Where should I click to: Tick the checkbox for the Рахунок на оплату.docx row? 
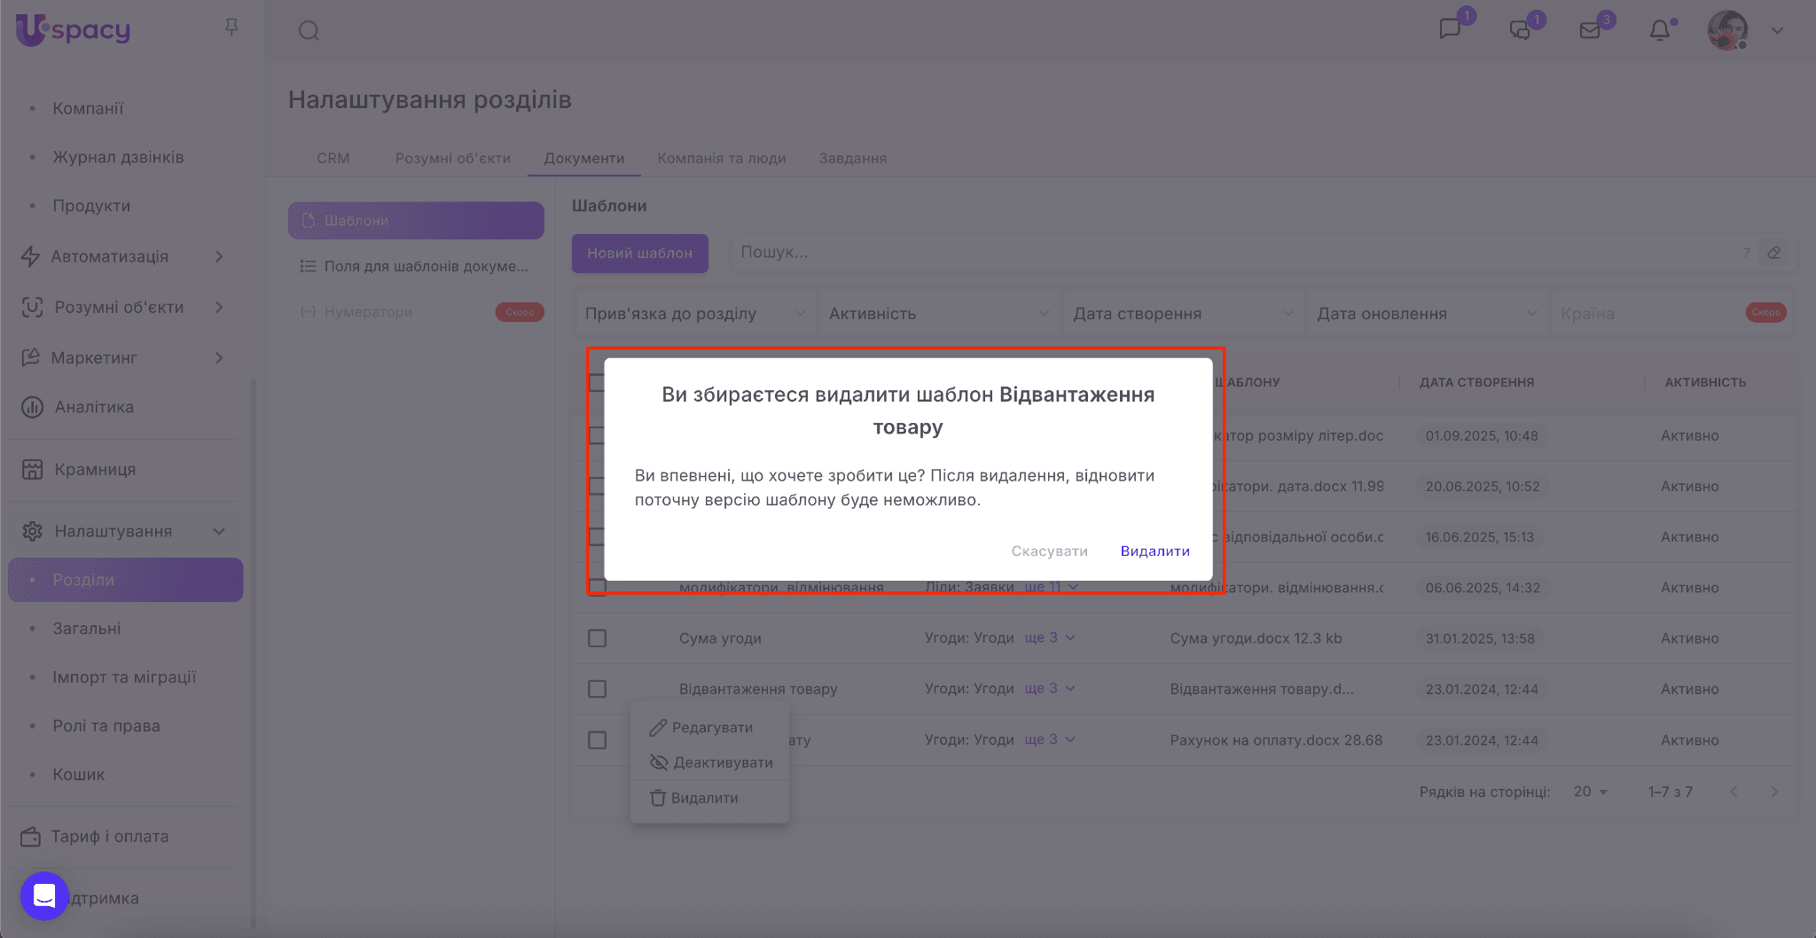598,740
